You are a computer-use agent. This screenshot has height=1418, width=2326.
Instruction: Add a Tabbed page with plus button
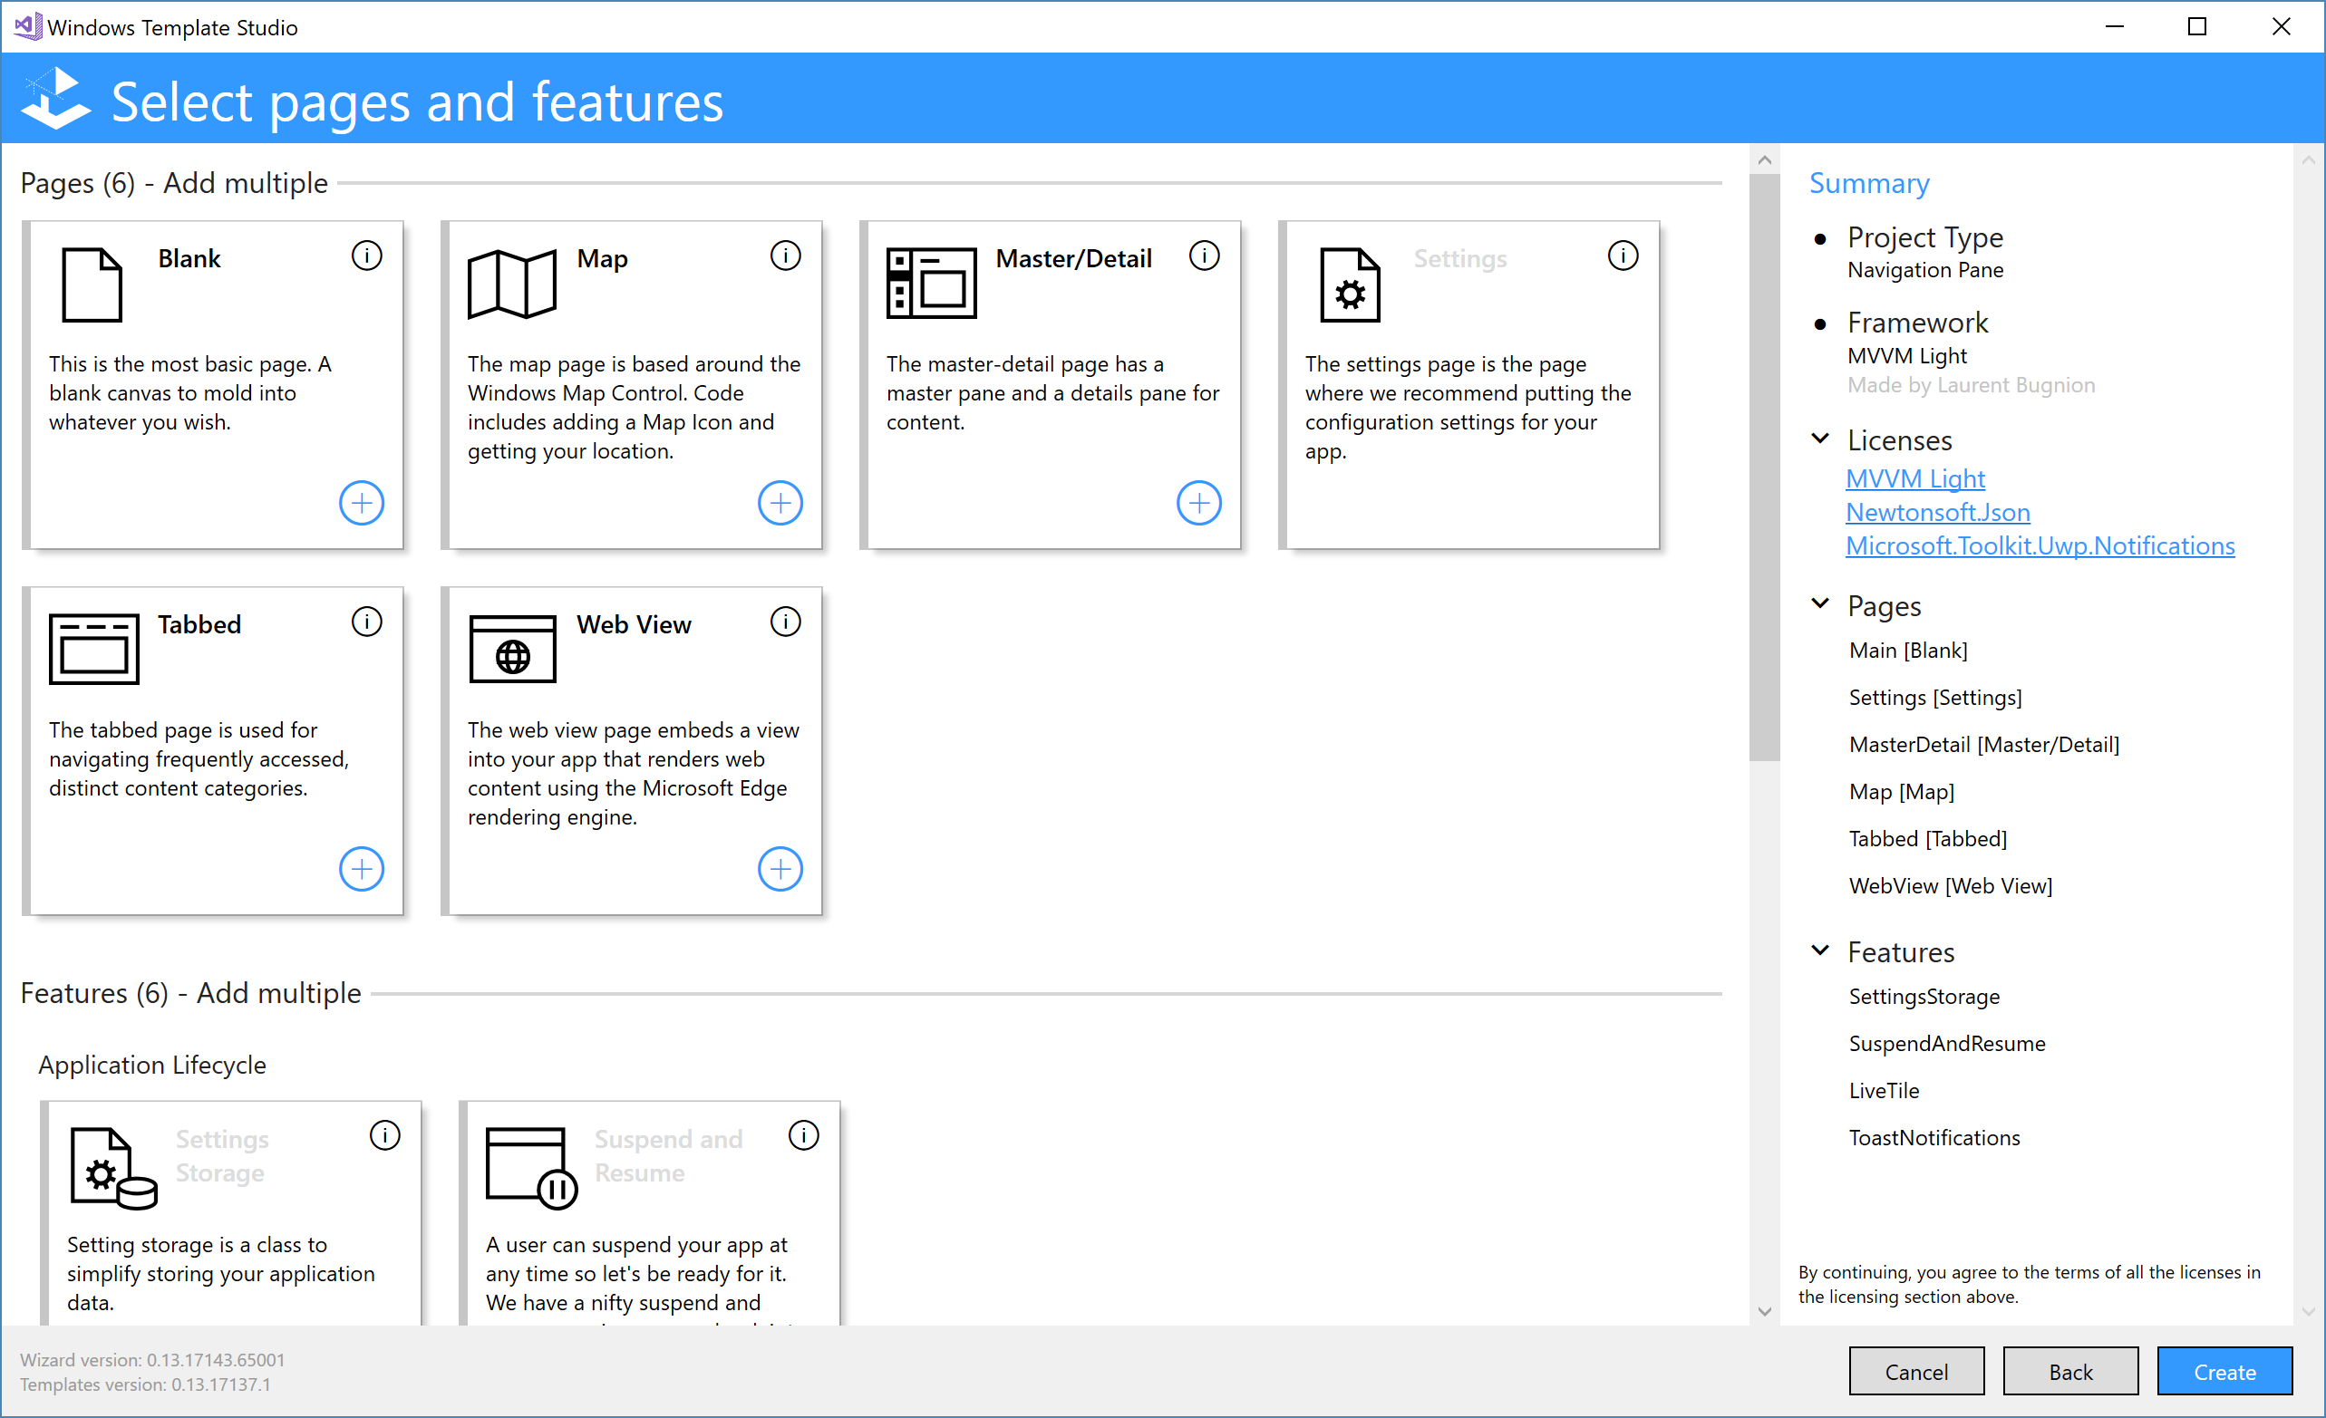[x=362, y=869]
